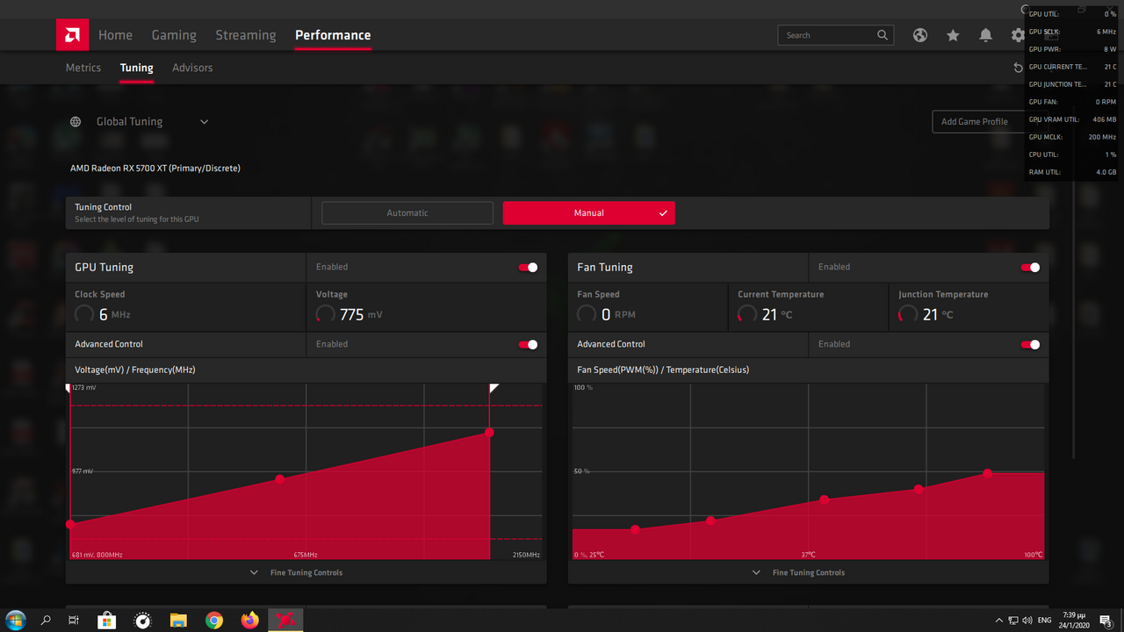The height and width of the screenshot is (632, 1124).
Task: Open the volume tray icon
Action: 1027,621
